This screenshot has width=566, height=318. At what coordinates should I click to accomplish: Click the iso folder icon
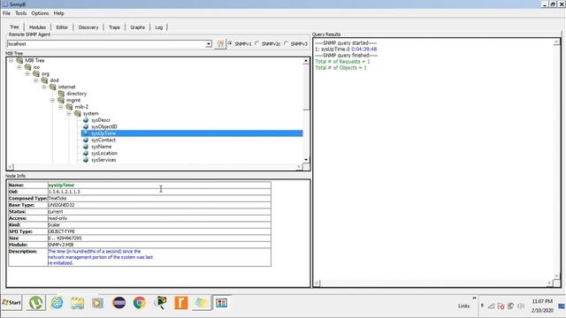(x=27, y=67)
